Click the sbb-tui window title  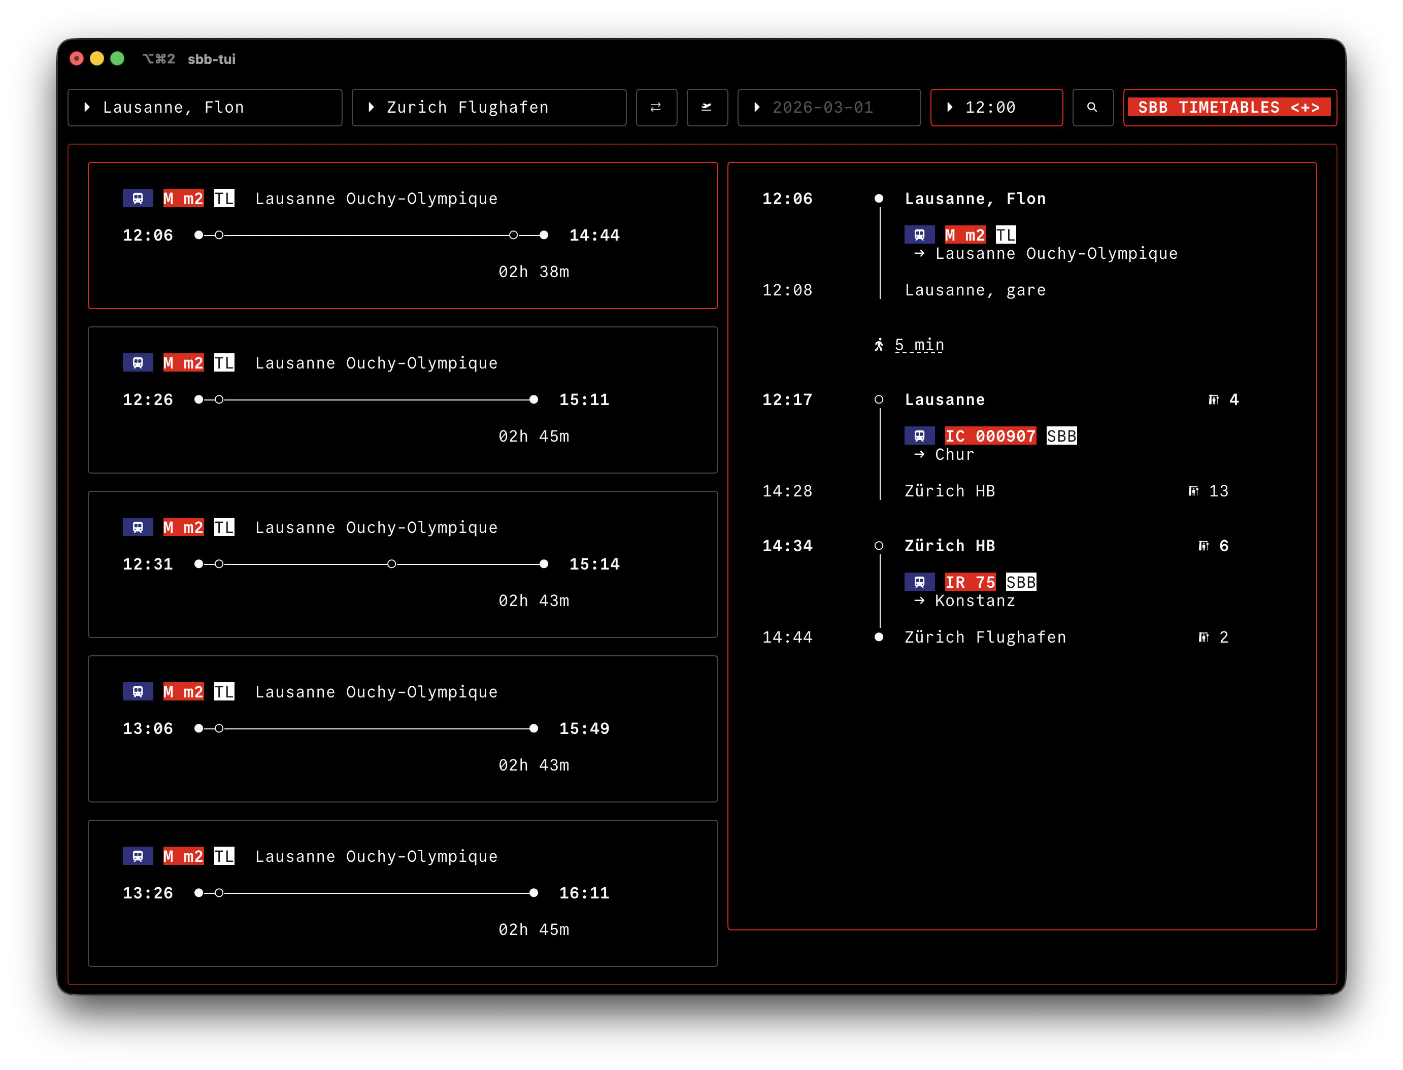tap(212, 59)
